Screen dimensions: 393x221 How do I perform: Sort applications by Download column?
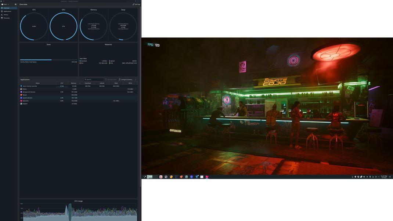(88, 83)
